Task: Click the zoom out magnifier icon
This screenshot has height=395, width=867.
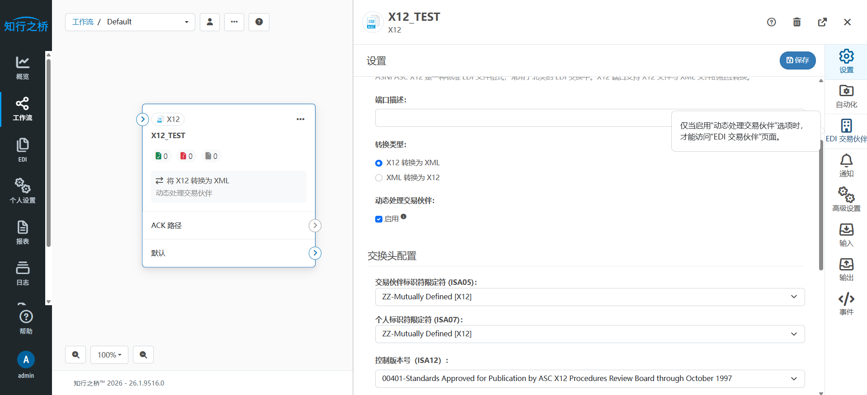Action: pyautogui.click(x=143, y=355)
